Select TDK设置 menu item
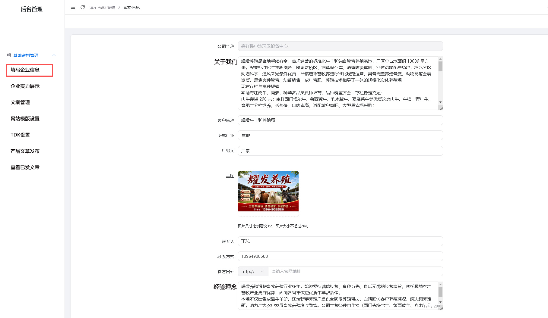 click(x=20, y=135)
